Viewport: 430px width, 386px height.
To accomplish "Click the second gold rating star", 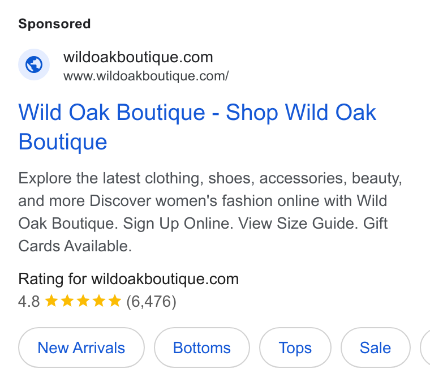I will (x=67, y=301).
